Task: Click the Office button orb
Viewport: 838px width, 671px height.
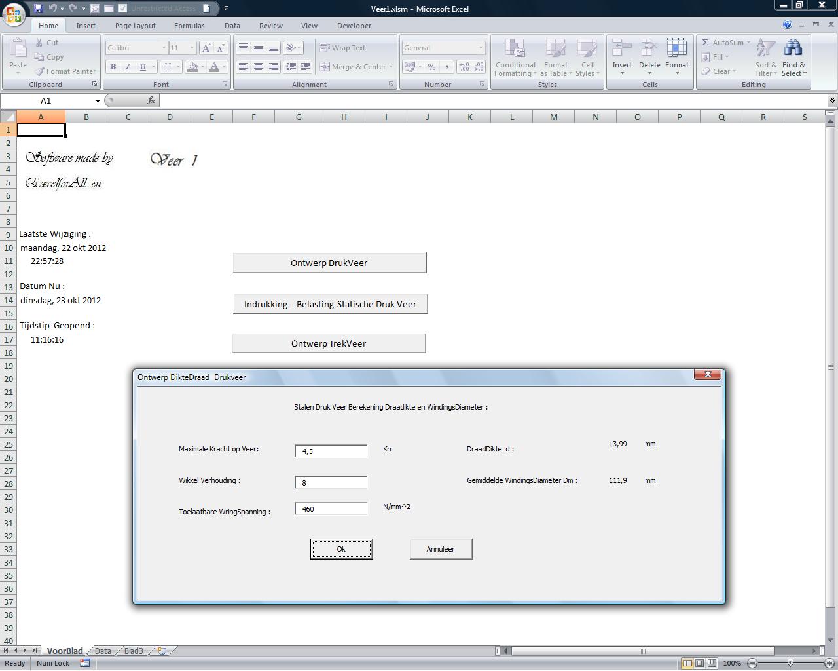Action: tap(13, 13)
